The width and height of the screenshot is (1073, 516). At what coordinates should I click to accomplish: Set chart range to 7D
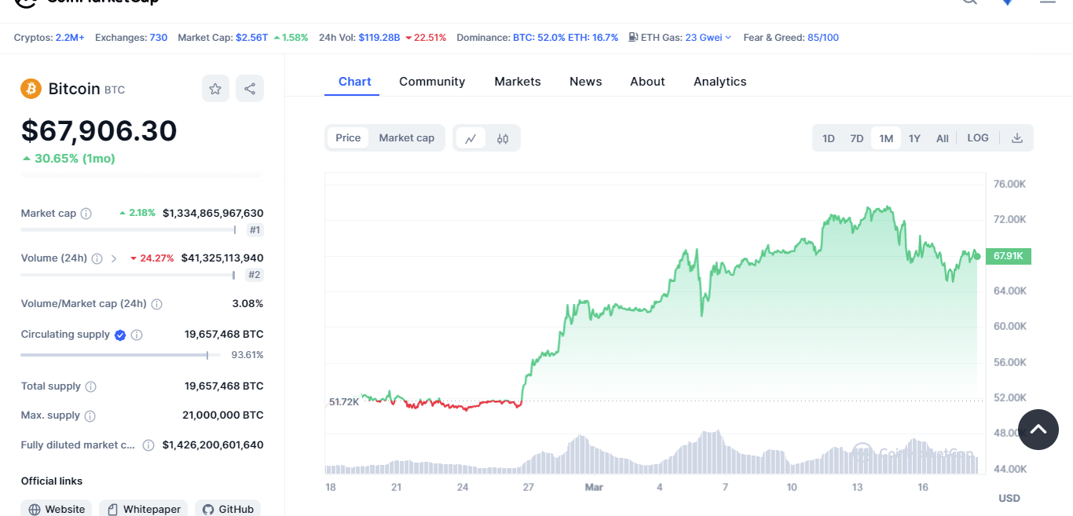click(857, 138)
